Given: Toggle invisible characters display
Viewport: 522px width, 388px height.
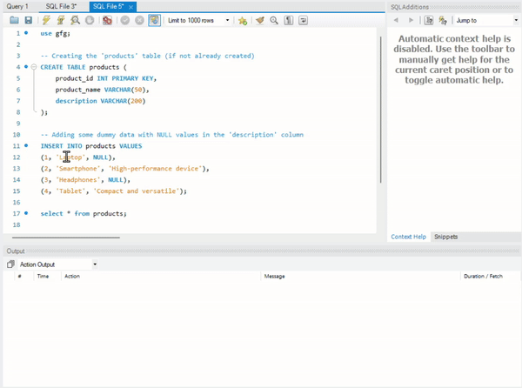Looking at the screenshot, I should (288, 19).
